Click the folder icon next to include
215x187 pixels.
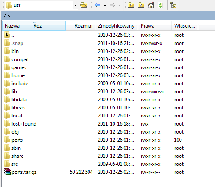tap(7, 83)
